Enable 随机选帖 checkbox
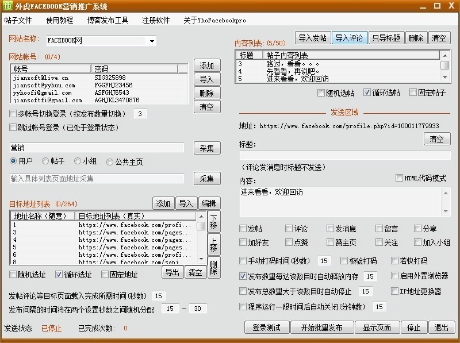Image resolution: width=460 pixels, height=343 pixels. [321, 93]
